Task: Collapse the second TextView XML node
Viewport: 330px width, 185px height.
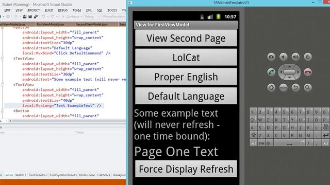Action: point(3,85)
